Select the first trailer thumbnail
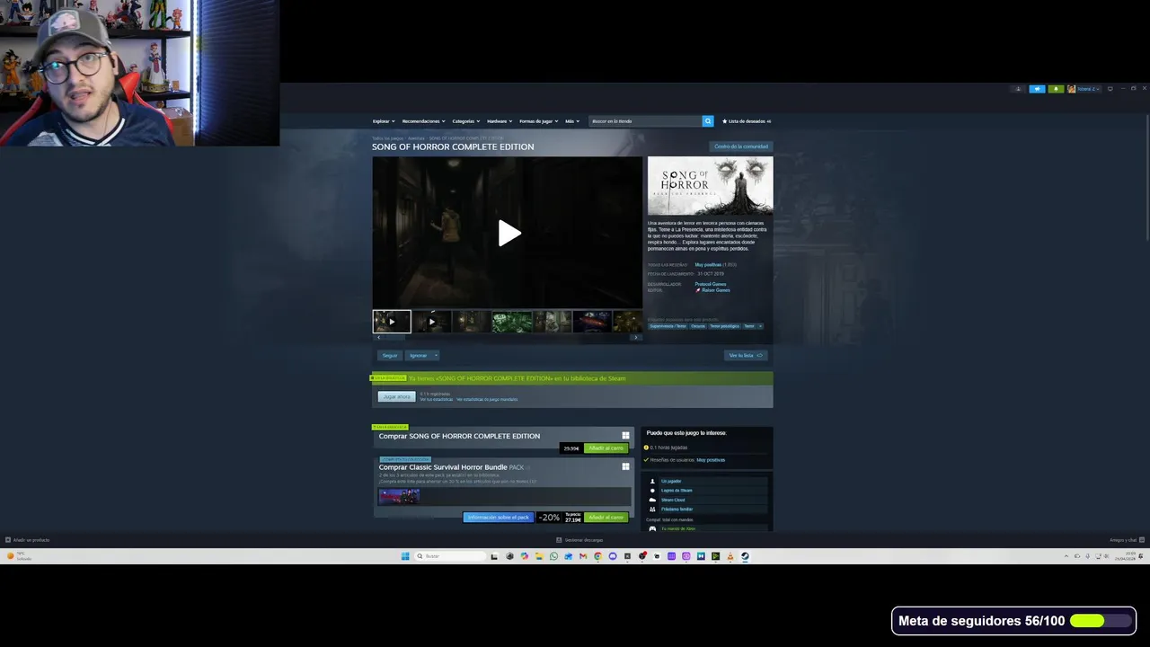Screen dimensions: 1150x647 [392, 321]
